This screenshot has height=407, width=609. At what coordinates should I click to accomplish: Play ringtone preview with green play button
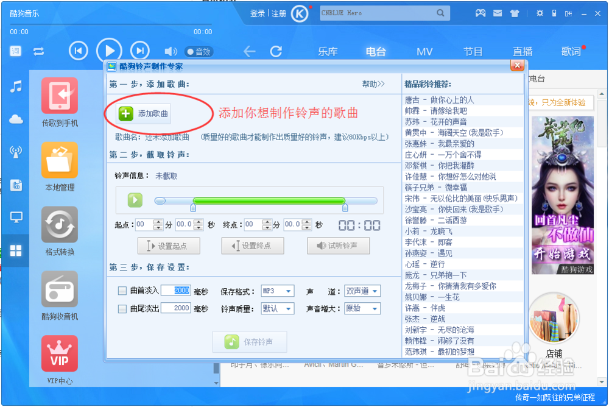tap(135, 200)
